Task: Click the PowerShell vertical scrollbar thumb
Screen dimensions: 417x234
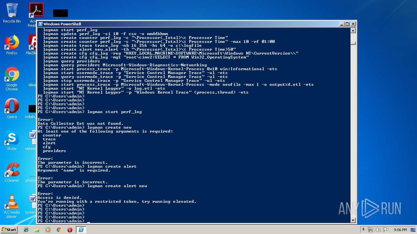Action: (x=353, y=43)
